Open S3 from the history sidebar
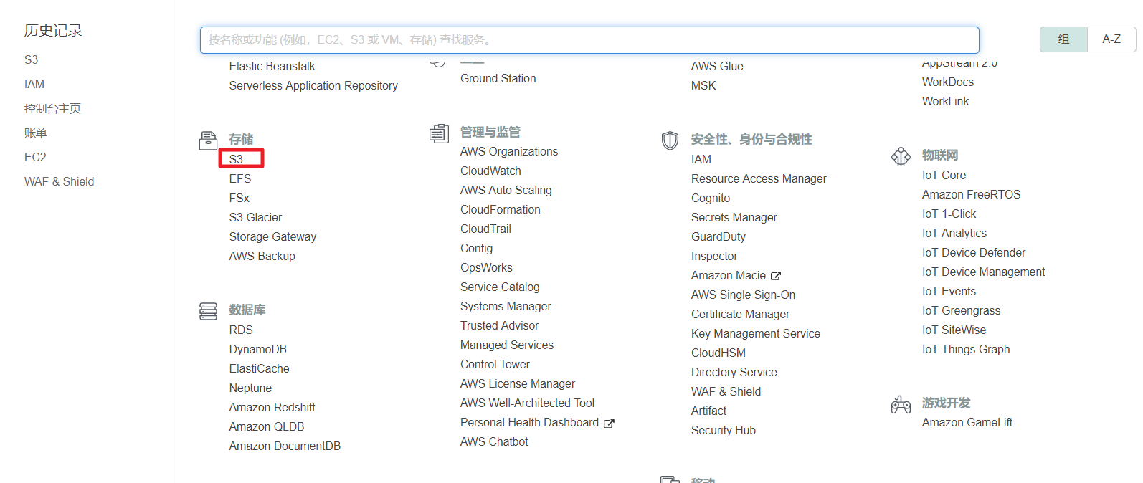Screen dimensions: 1143x483 click(32, 60)
